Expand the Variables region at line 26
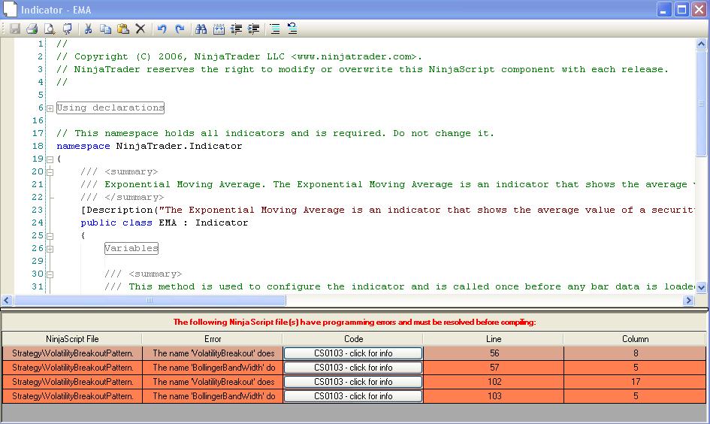710x424 pixels. pyautogui.click(x=50, y=249)
